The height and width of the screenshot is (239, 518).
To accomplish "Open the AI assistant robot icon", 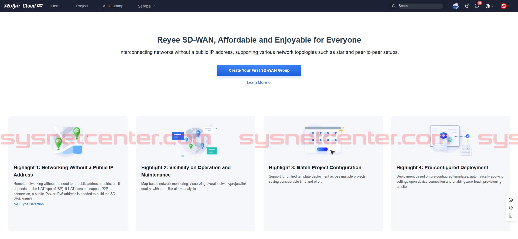I will point(456,6).
